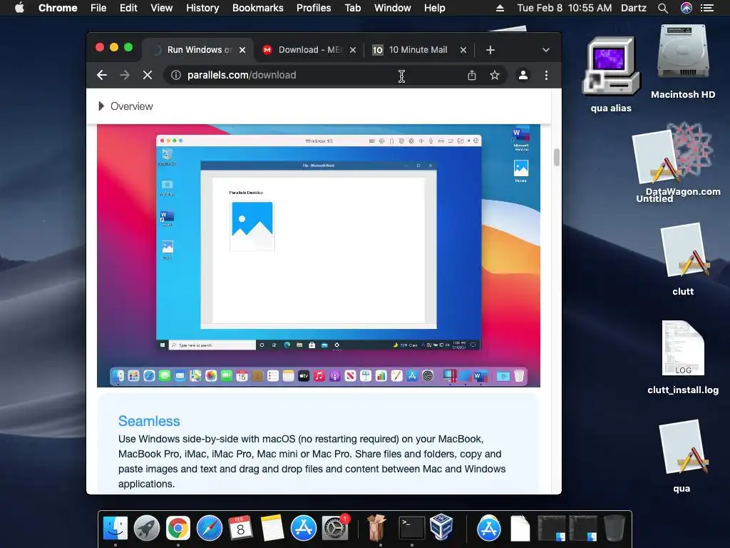Click the Seamless heading
This screenshot has width=730, height=548.
[149, 421]
